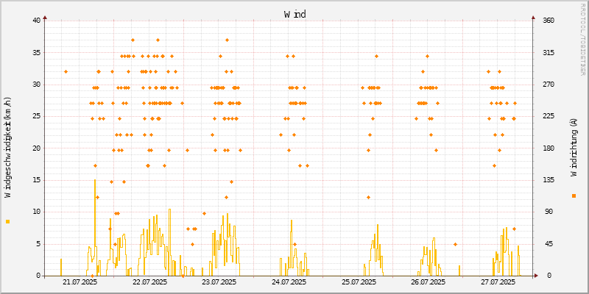589x294 pixels.
Task: Click the 15 tick on speed axis
Action: click(x=36, y=180)
